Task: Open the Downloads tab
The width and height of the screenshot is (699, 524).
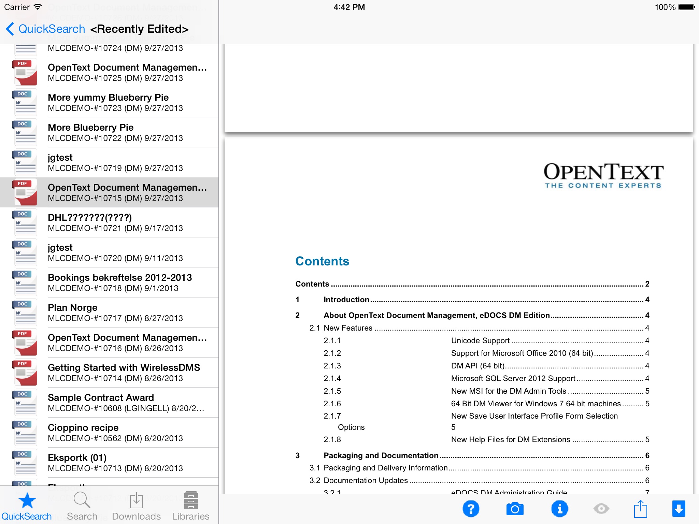Action: coord(136,506)
